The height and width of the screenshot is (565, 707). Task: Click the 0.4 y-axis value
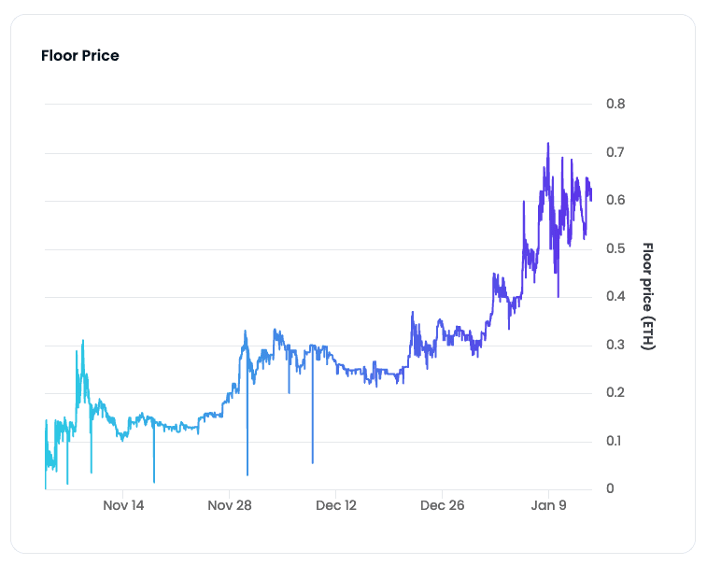[x=615, y=296]
